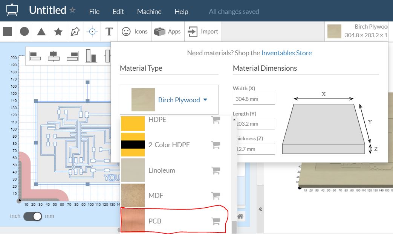
Task: Select MDF material option
Action: 176,196
